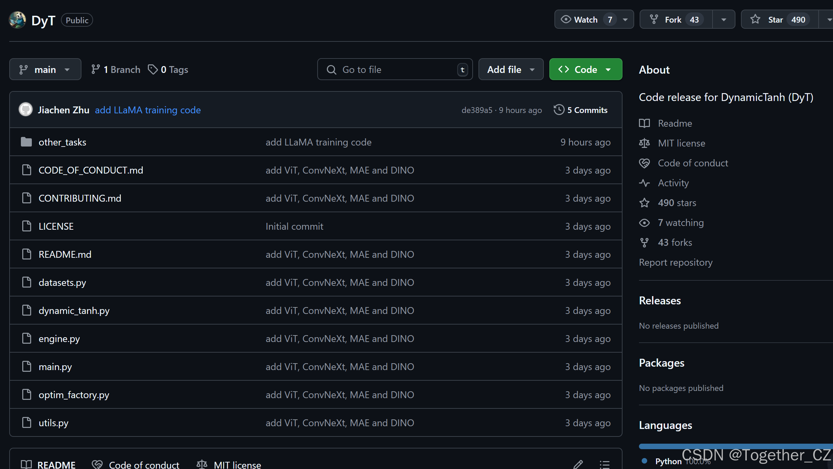The image size is (833, 469).
Task: Click the edit README pencil icon
Action: click(578, 464)
